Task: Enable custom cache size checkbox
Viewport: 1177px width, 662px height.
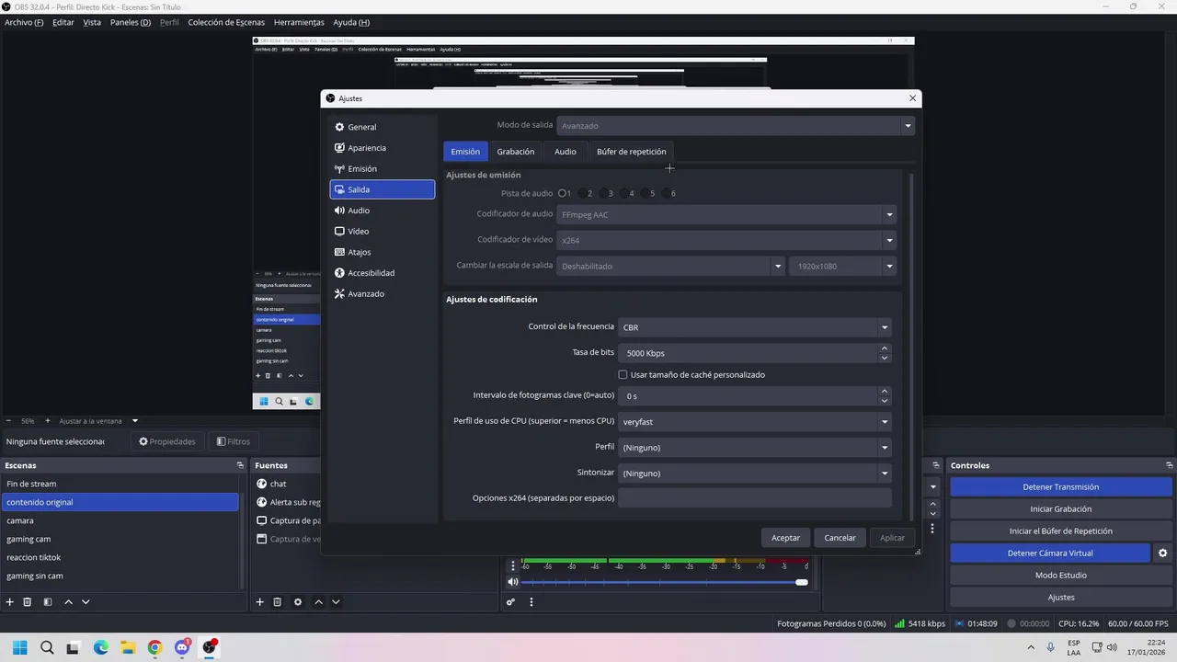Action: tap(623, 375)
